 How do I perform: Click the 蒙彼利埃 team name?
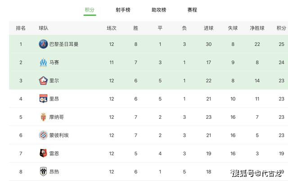(x=59, y=135)
